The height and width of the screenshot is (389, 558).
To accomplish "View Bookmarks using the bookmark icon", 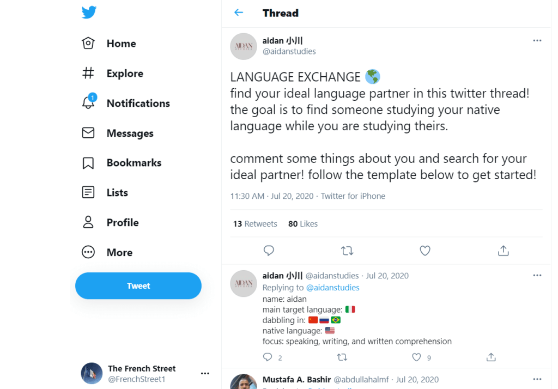I will [88, 162].
